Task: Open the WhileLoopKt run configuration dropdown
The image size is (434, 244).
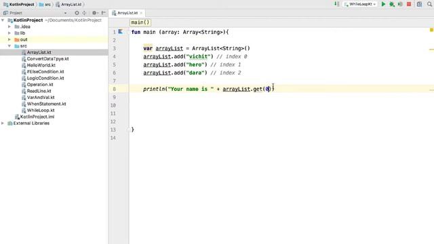Action: (x=360, y=4)
